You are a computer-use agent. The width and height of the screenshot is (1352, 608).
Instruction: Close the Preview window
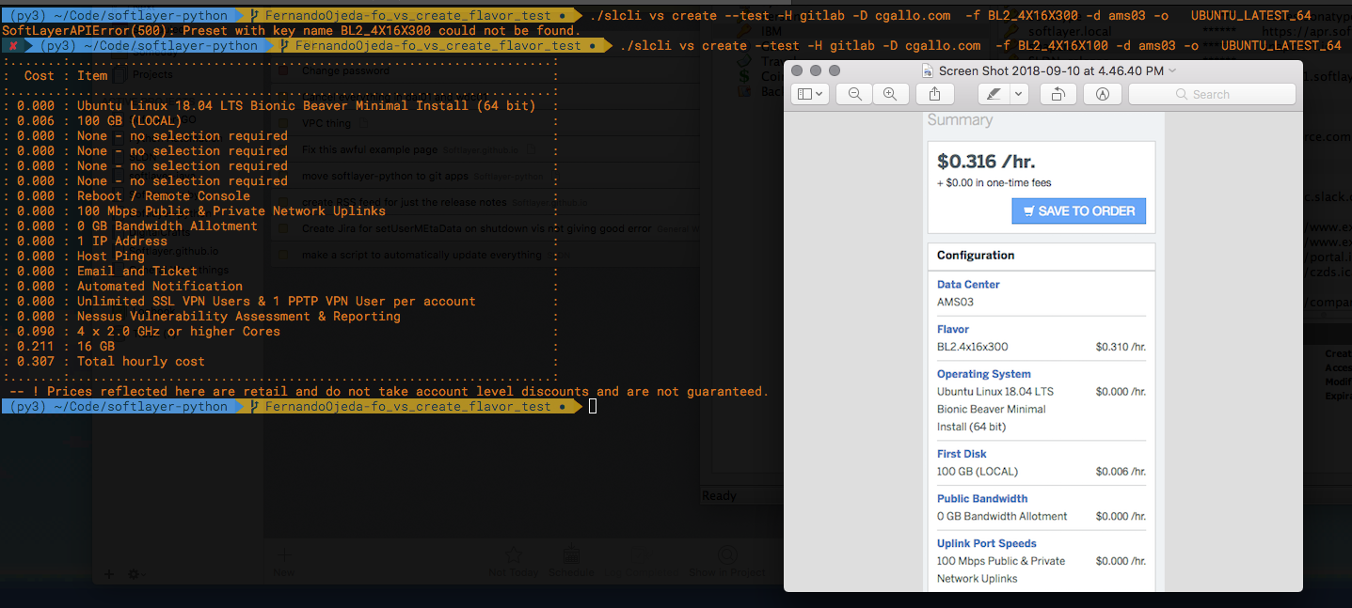point(798,71)
